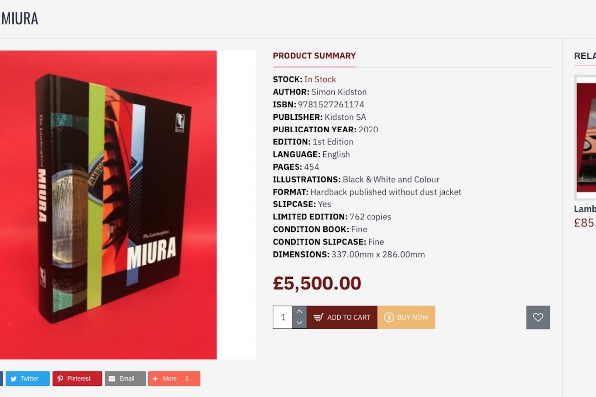Screen dimensions: 596x397
Task: Focus the quantity input field
Action: [x=283, y=317]
